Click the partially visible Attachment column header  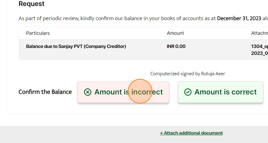click(259, 33)
